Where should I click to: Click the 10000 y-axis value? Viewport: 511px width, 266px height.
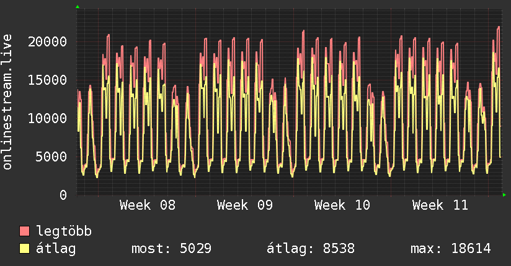pos(47,118)
